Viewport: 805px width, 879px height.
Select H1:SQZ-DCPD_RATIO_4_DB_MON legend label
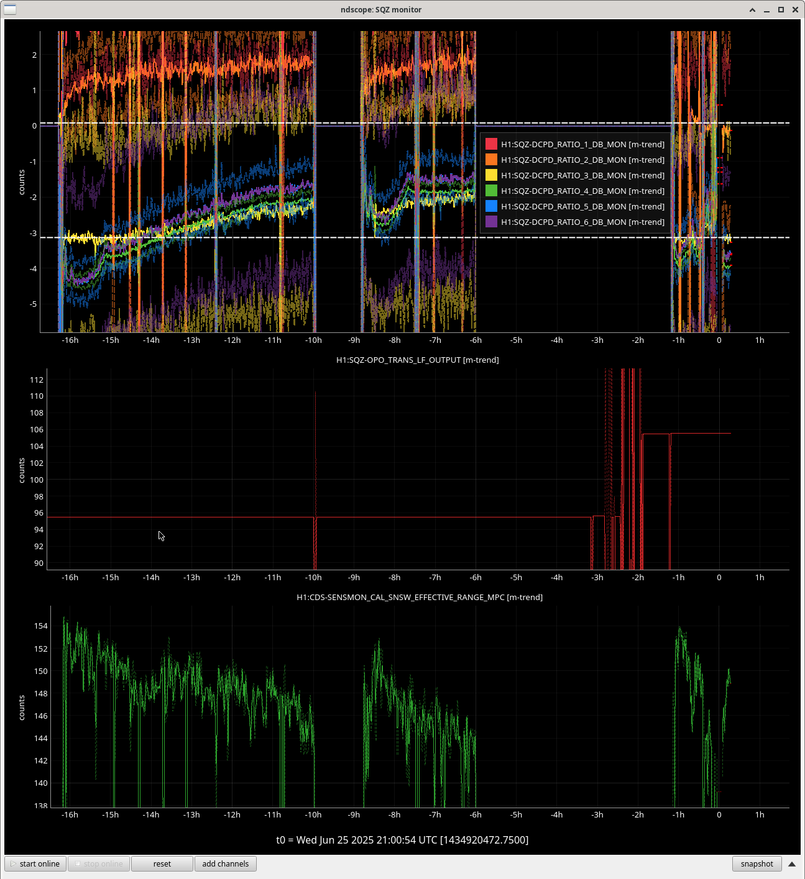coord(582,191)
